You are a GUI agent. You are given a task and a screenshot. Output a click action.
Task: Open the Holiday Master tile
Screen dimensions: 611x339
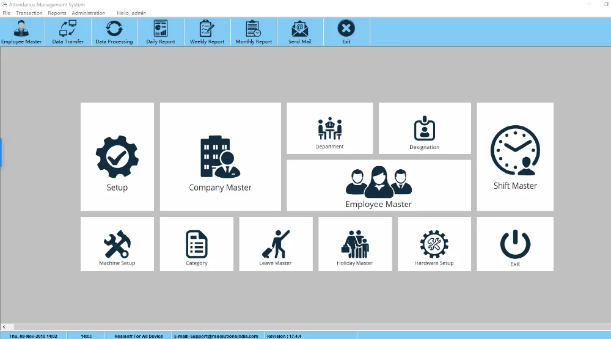[x=355, y=244]
